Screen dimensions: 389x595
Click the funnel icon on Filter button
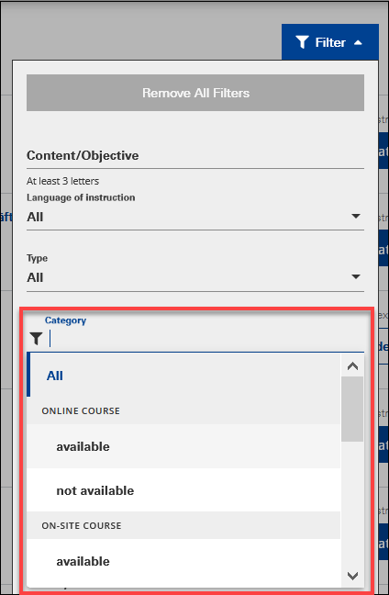pos(302,42)
